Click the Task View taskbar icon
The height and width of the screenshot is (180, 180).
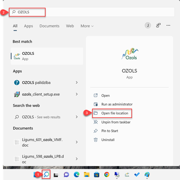tap(56, 175)
